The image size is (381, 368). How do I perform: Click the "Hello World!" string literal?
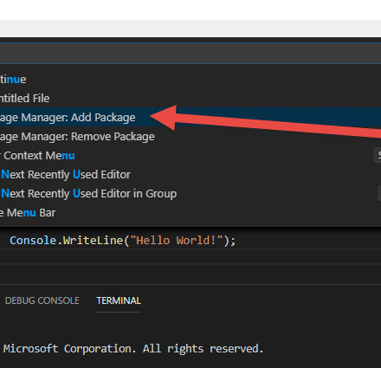point(177,241)
